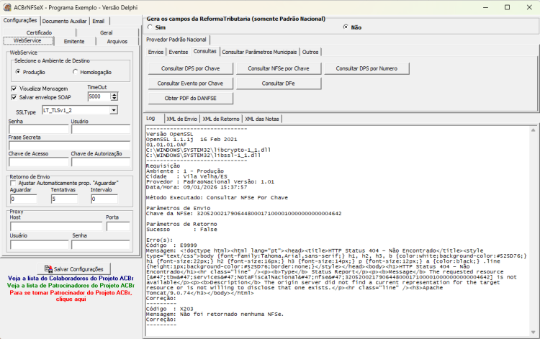Click the Consultar DFe button

click(x=279, y=83)
